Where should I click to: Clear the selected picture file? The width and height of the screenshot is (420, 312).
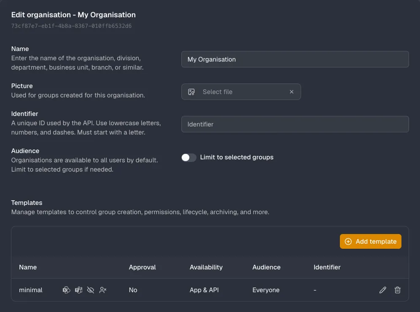291,92
